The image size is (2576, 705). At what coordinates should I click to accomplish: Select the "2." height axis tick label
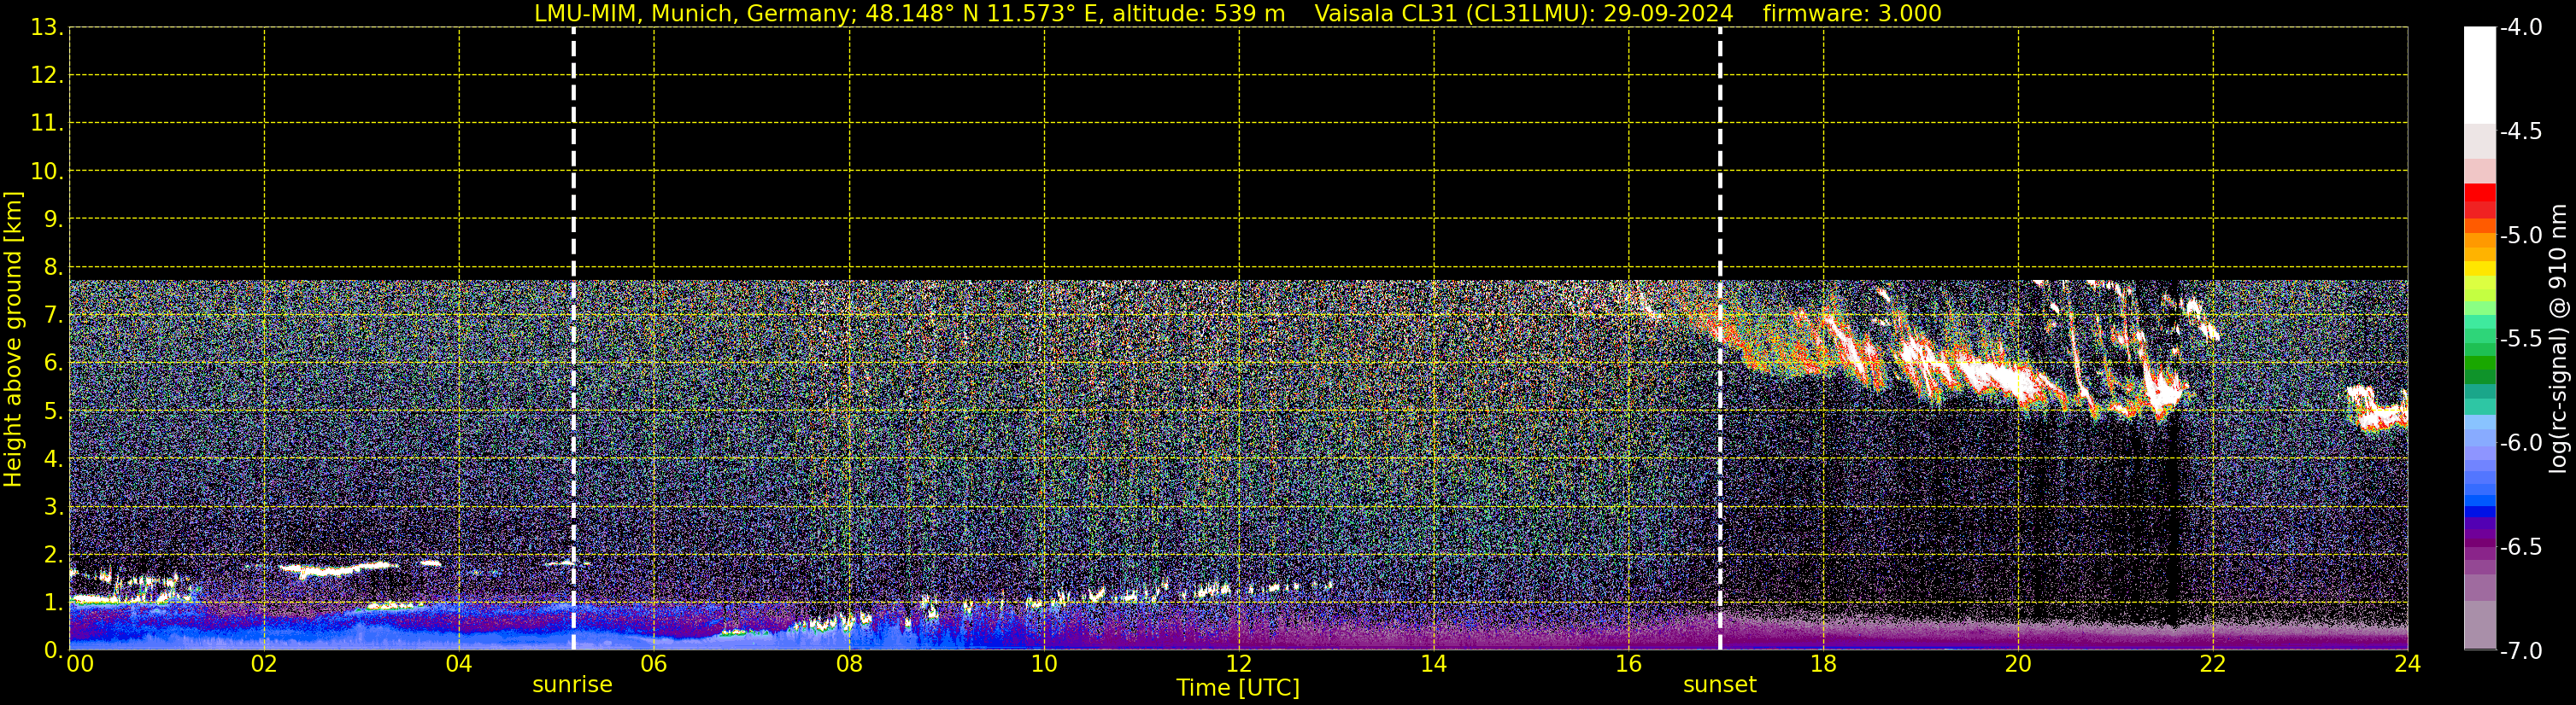tap(53, 556)
